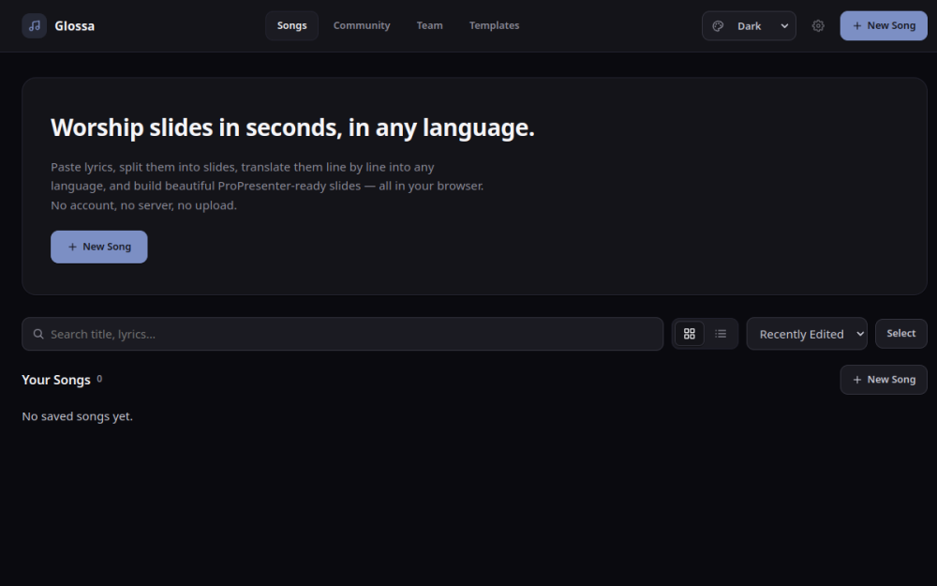Screen dimensions: 937x586
Task: Open settings via the gear icon
Action: point(818,25)
